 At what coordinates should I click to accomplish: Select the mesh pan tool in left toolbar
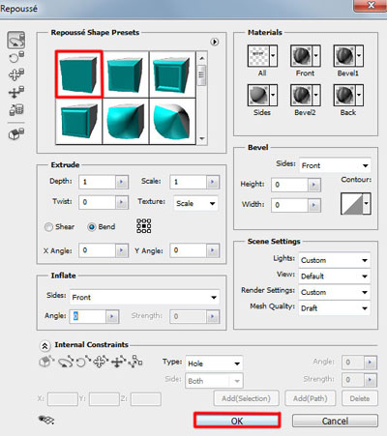(16, 74)
